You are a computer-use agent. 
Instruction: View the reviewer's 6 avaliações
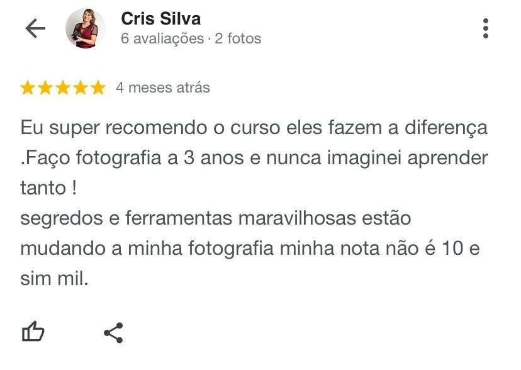click(x=162, y=38)
